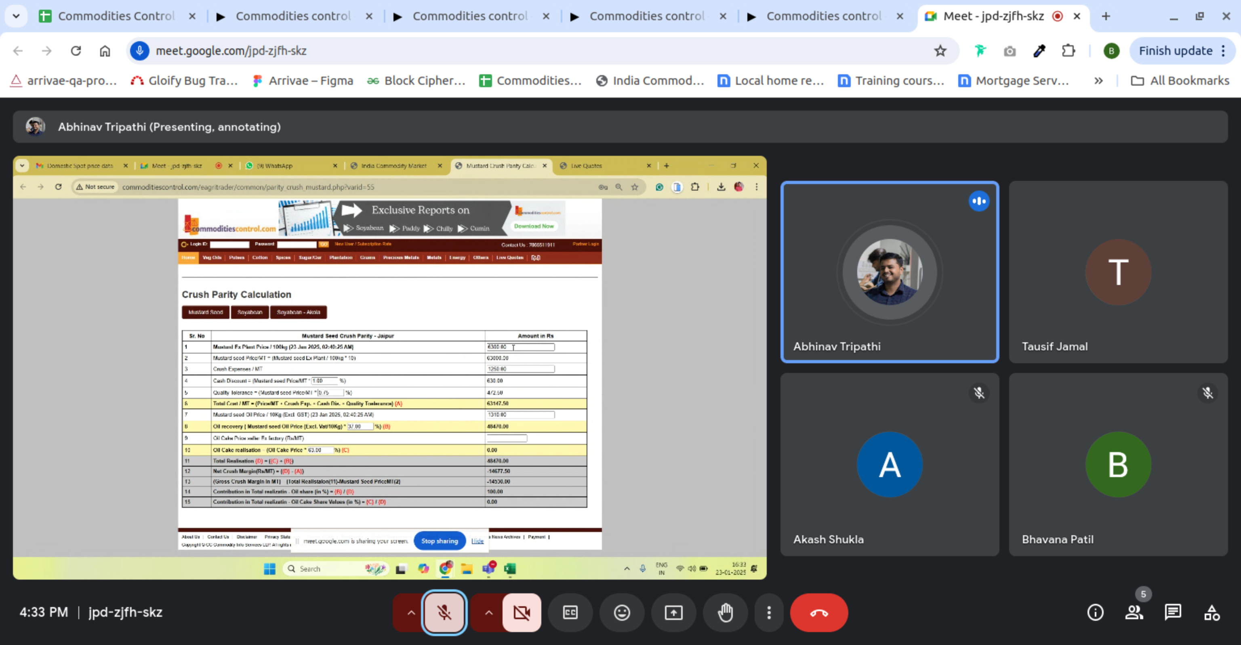
Task: Click the address bar URL meet.google.com
Action: [231, 50]
